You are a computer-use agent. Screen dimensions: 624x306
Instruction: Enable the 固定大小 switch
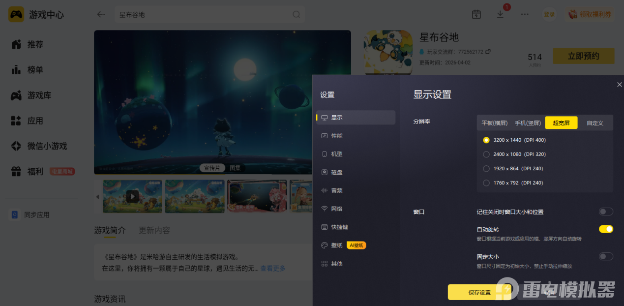point(606,257)
